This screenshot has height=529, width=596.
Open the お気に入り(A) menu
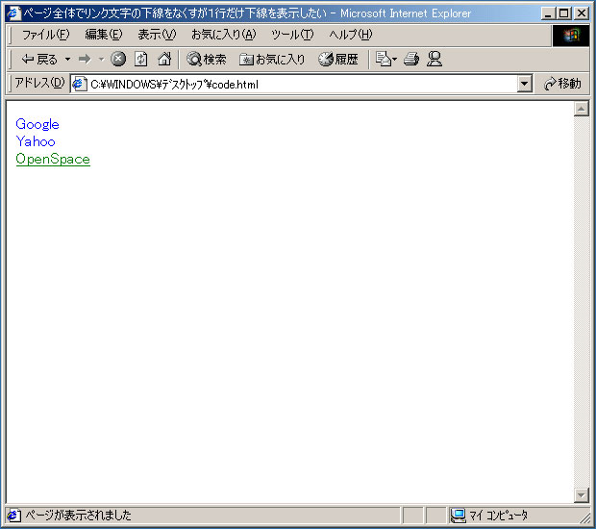pyautogui.click(x=223, y=35)
